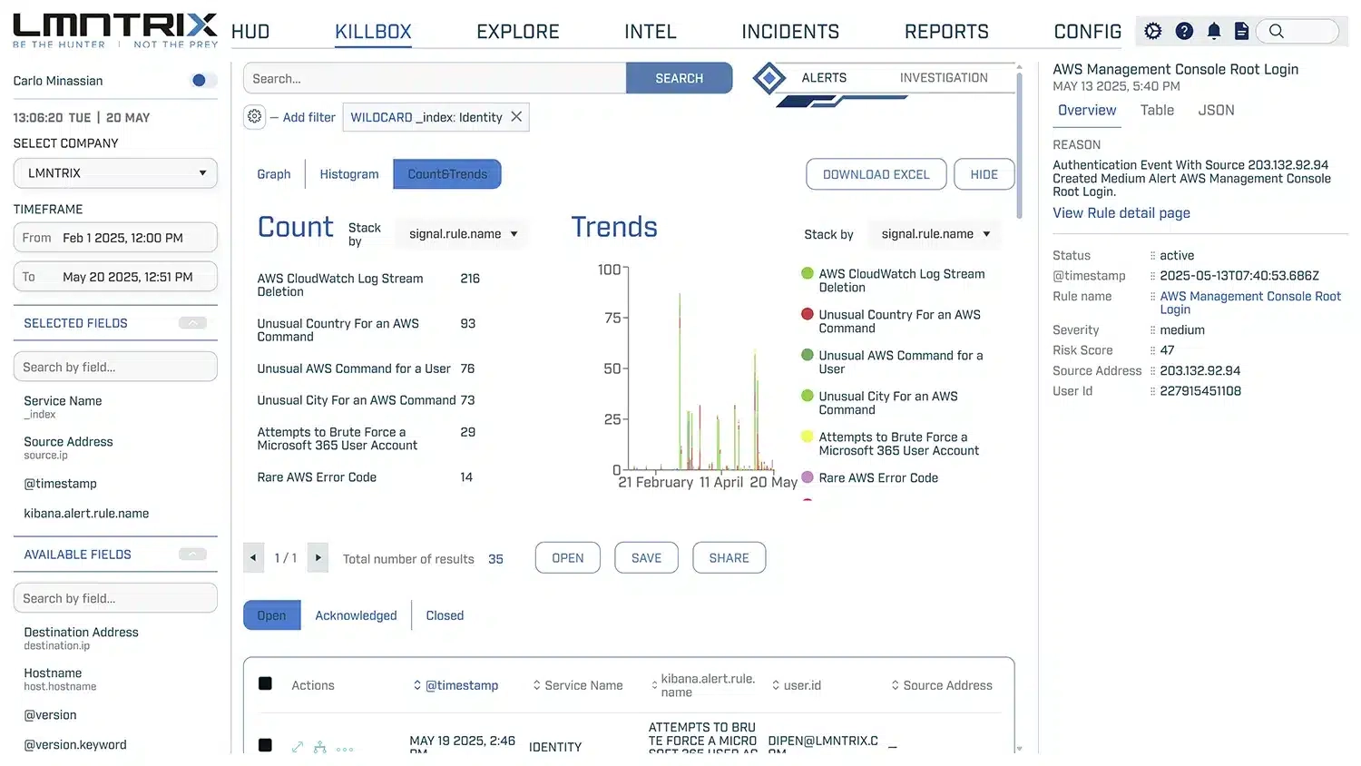Open the notifications bell
Viewport: 1361px width, 766px height.
tap(1214, 31)
